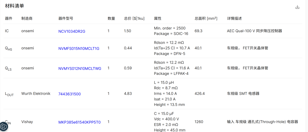Click the AEC Qual-100 V description text

pos(254,31)
